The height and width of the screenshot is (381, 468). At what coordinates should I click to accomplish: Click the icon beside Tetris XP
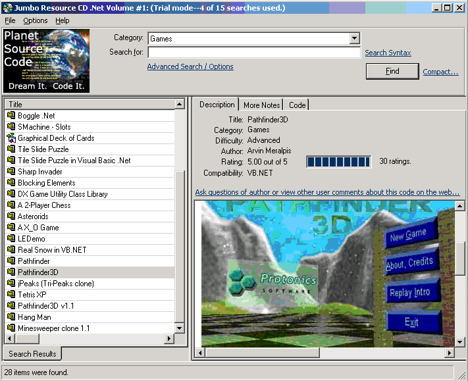11,295
